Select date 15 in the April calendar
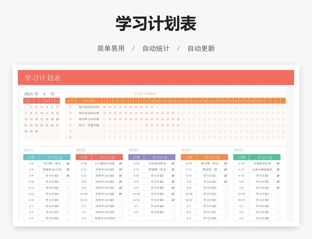312x239 pixels. point(31,119)
